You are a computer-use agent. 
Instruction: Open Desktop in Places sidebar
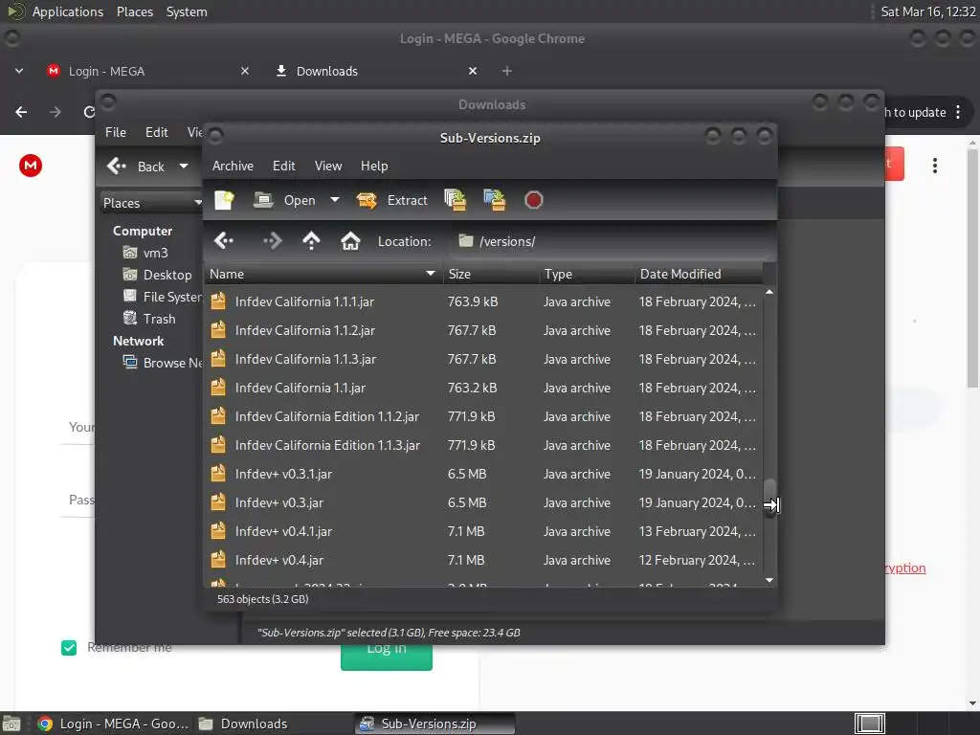click(x=158, y=275)
